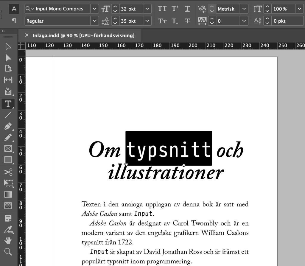Enable underline on selected text
The width and height of the screenshot is (305, 266).
pyautogui.click(x=187, y=9)
